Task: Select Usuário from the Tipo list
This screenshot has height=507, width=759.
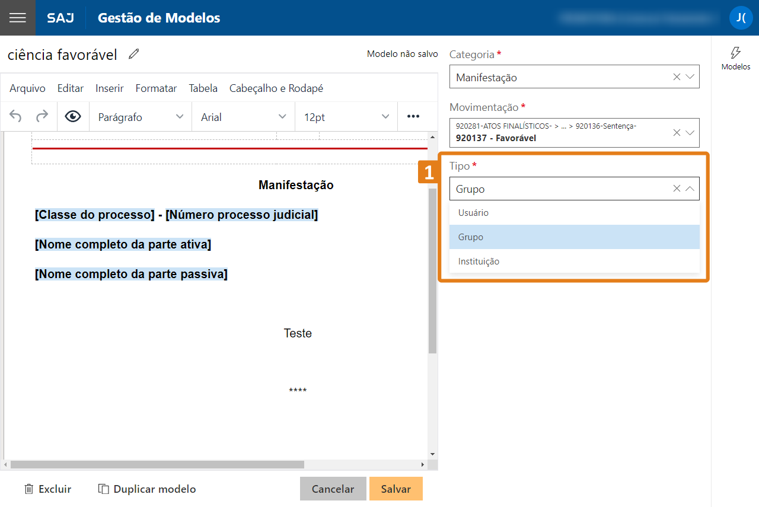Action: click(473, 213)
